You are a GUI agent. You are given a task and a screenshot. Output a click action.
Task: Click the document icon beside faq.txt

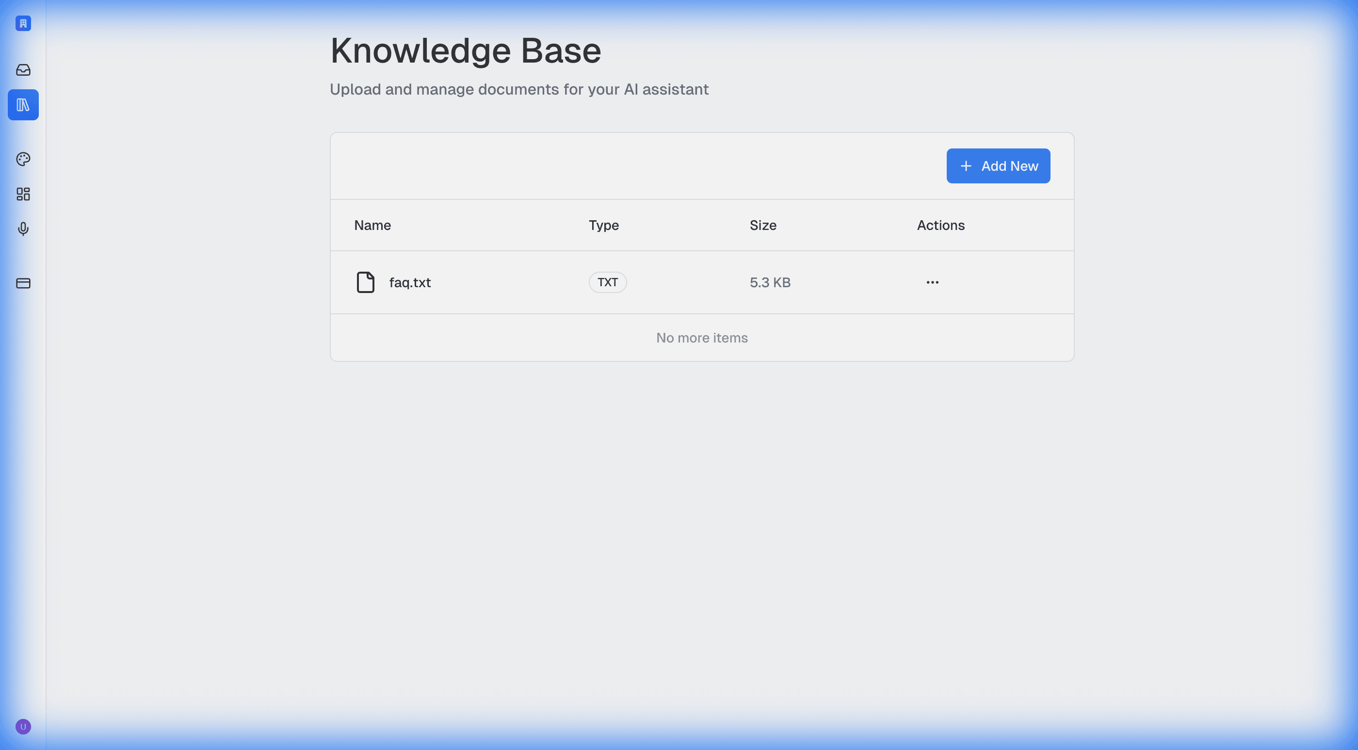click(365, 282)
